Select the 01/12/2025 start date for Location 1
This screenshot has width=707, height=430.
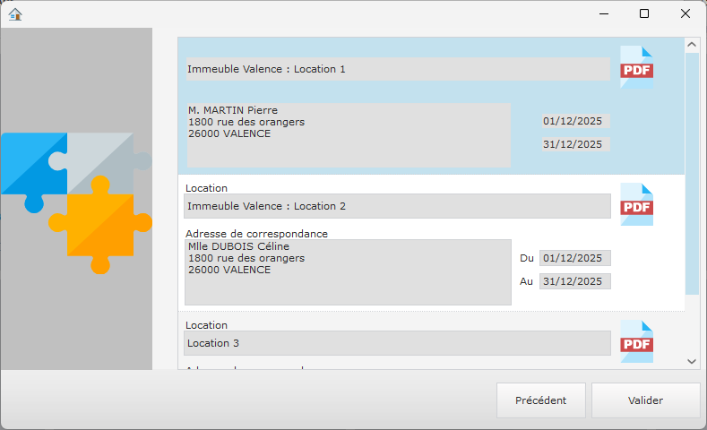coord(575,121)
